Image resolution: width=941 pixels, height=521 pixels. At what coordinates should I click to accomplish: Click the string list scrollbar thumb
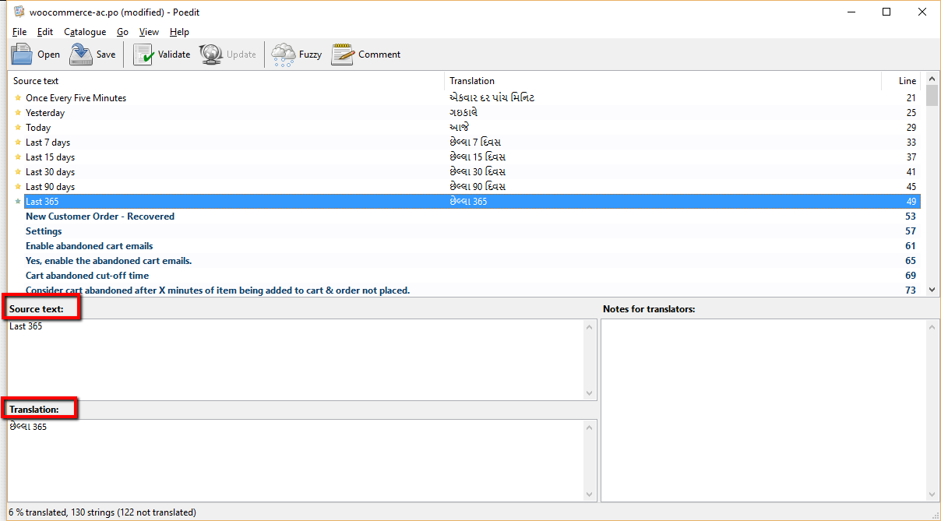click(x=932, y=96)
